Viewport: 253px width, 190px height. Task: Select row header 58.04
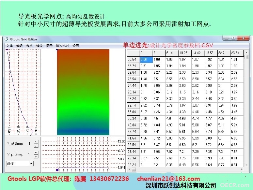click(x=133, y=112)
